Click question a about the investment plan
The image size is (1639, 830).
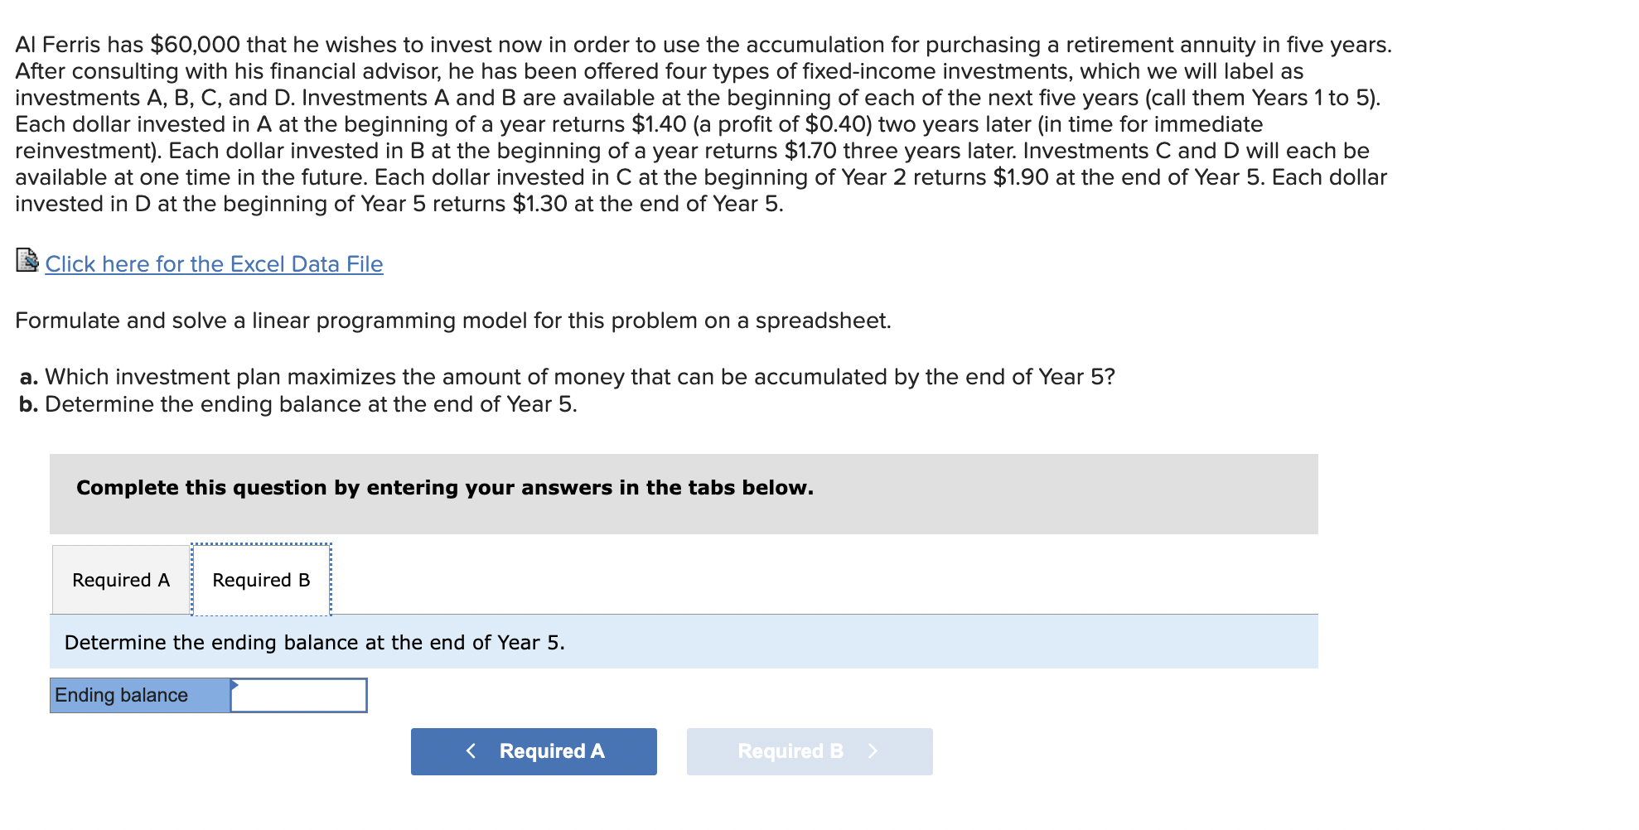click(580, 377)
